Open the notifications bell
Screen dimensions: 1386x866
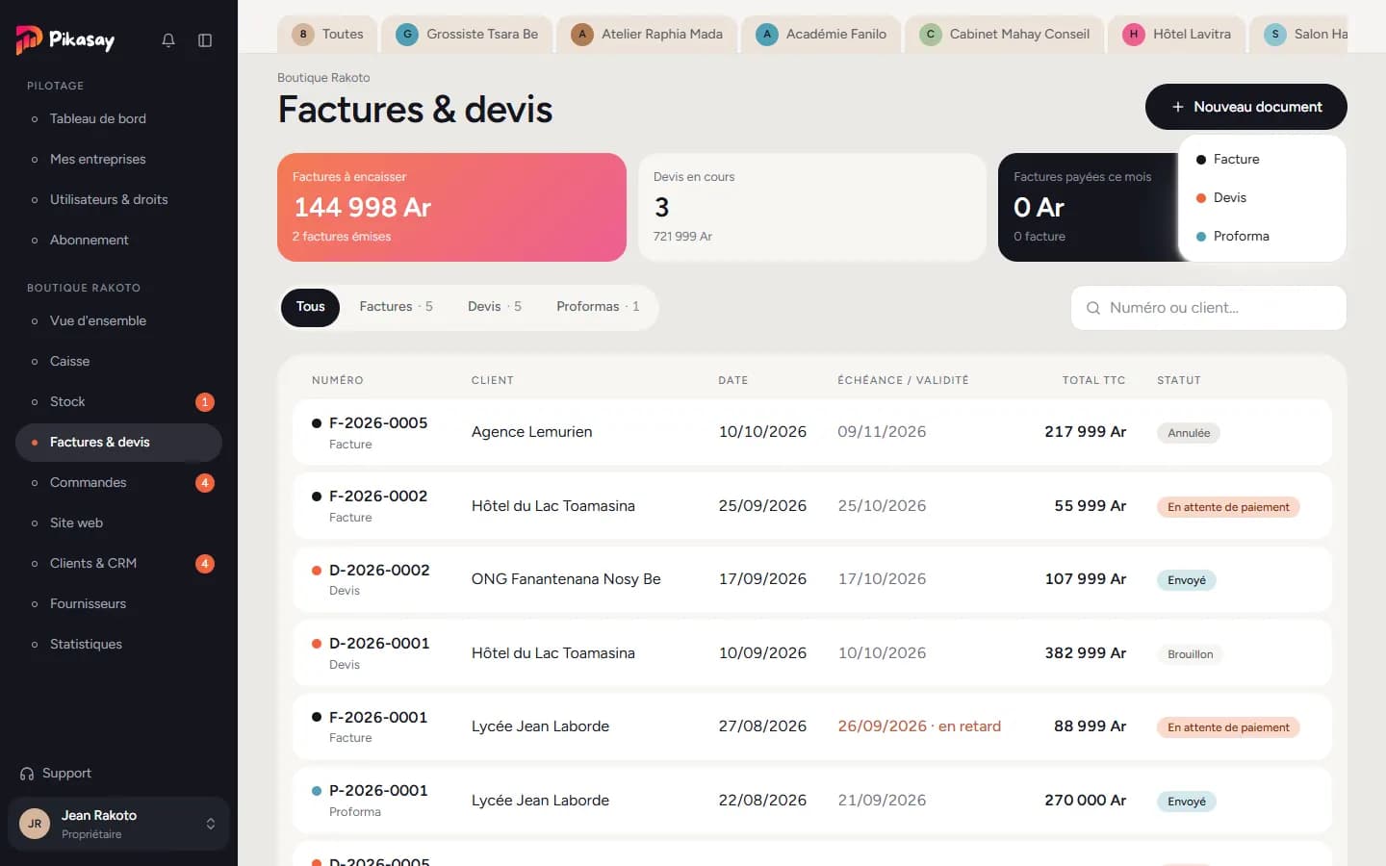pyautogui.click(x=168, y=40)
